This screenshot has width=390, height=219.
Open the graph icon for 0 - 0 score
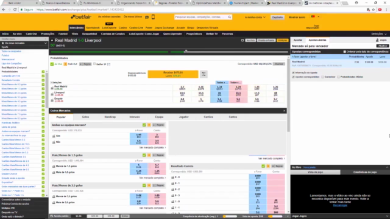pyautogui.click(x=172, y=177)
